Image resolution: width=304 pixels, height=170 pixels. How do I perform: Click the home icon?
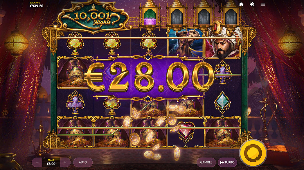tap(241, 4)
